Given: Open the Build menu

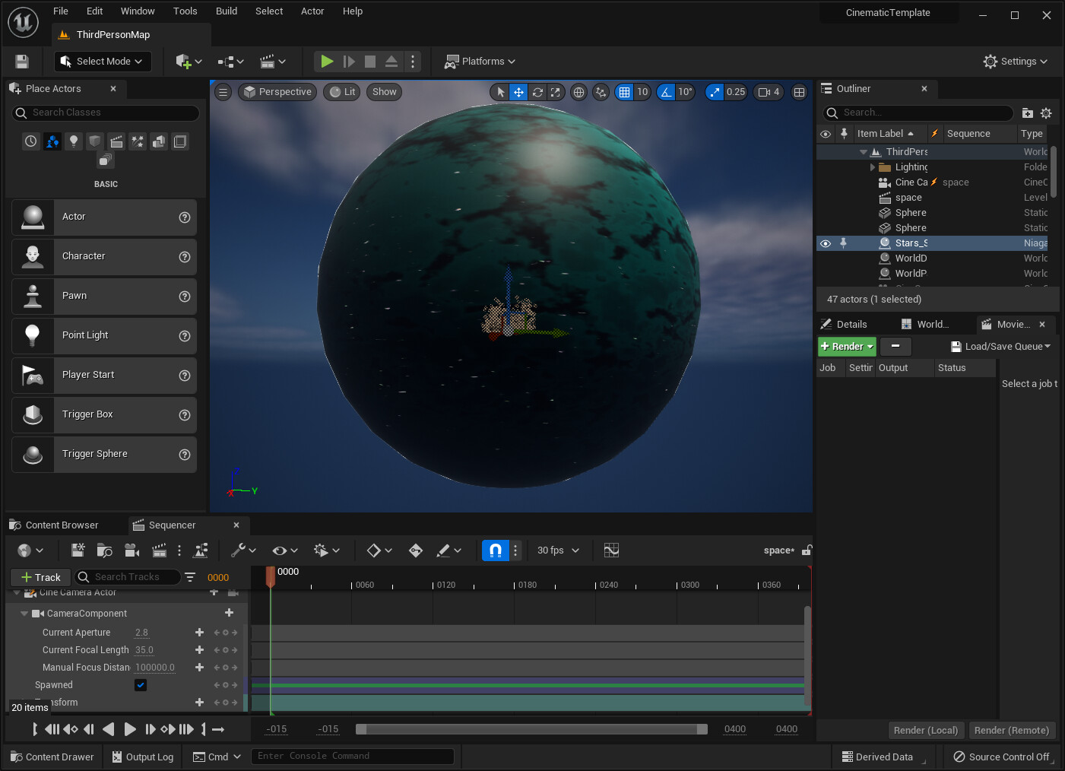Looking at the screenshot, I should click(227, 11).
